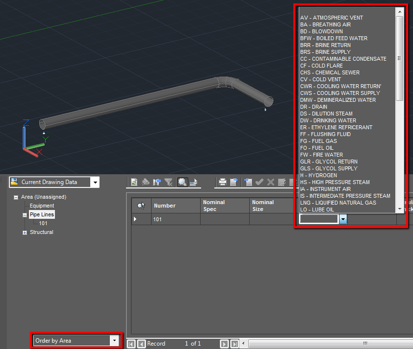Click the Number column header
This screenshot has height=349, width=413.
click(176, 206)
